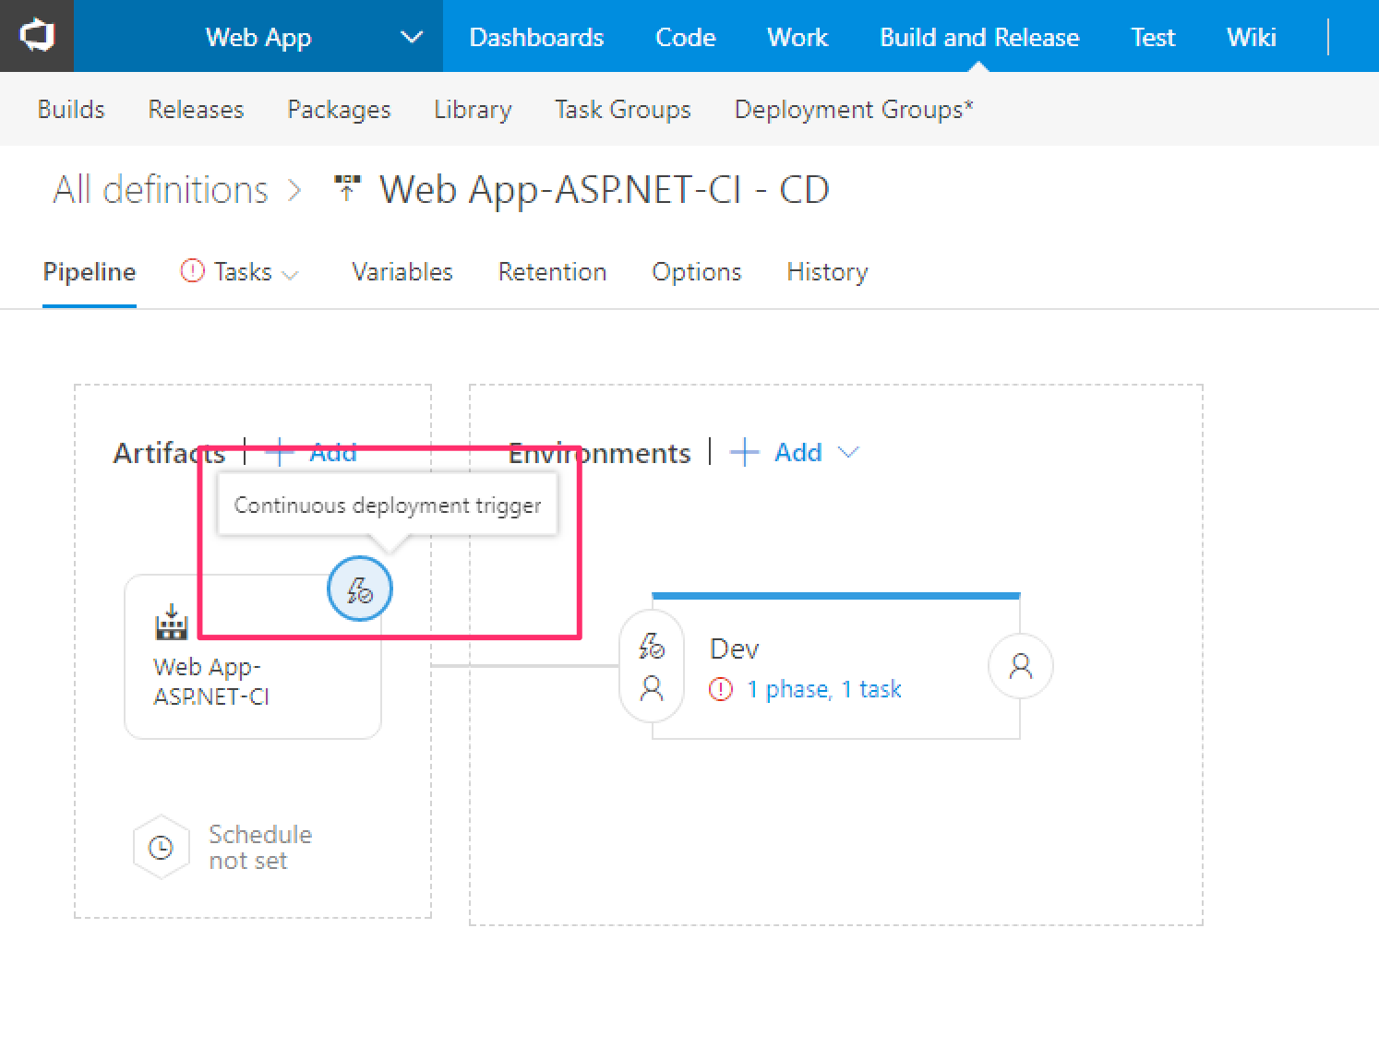Select the Pipeline tab
The image size is (1379, 1059).
click(x=90, y=272)
